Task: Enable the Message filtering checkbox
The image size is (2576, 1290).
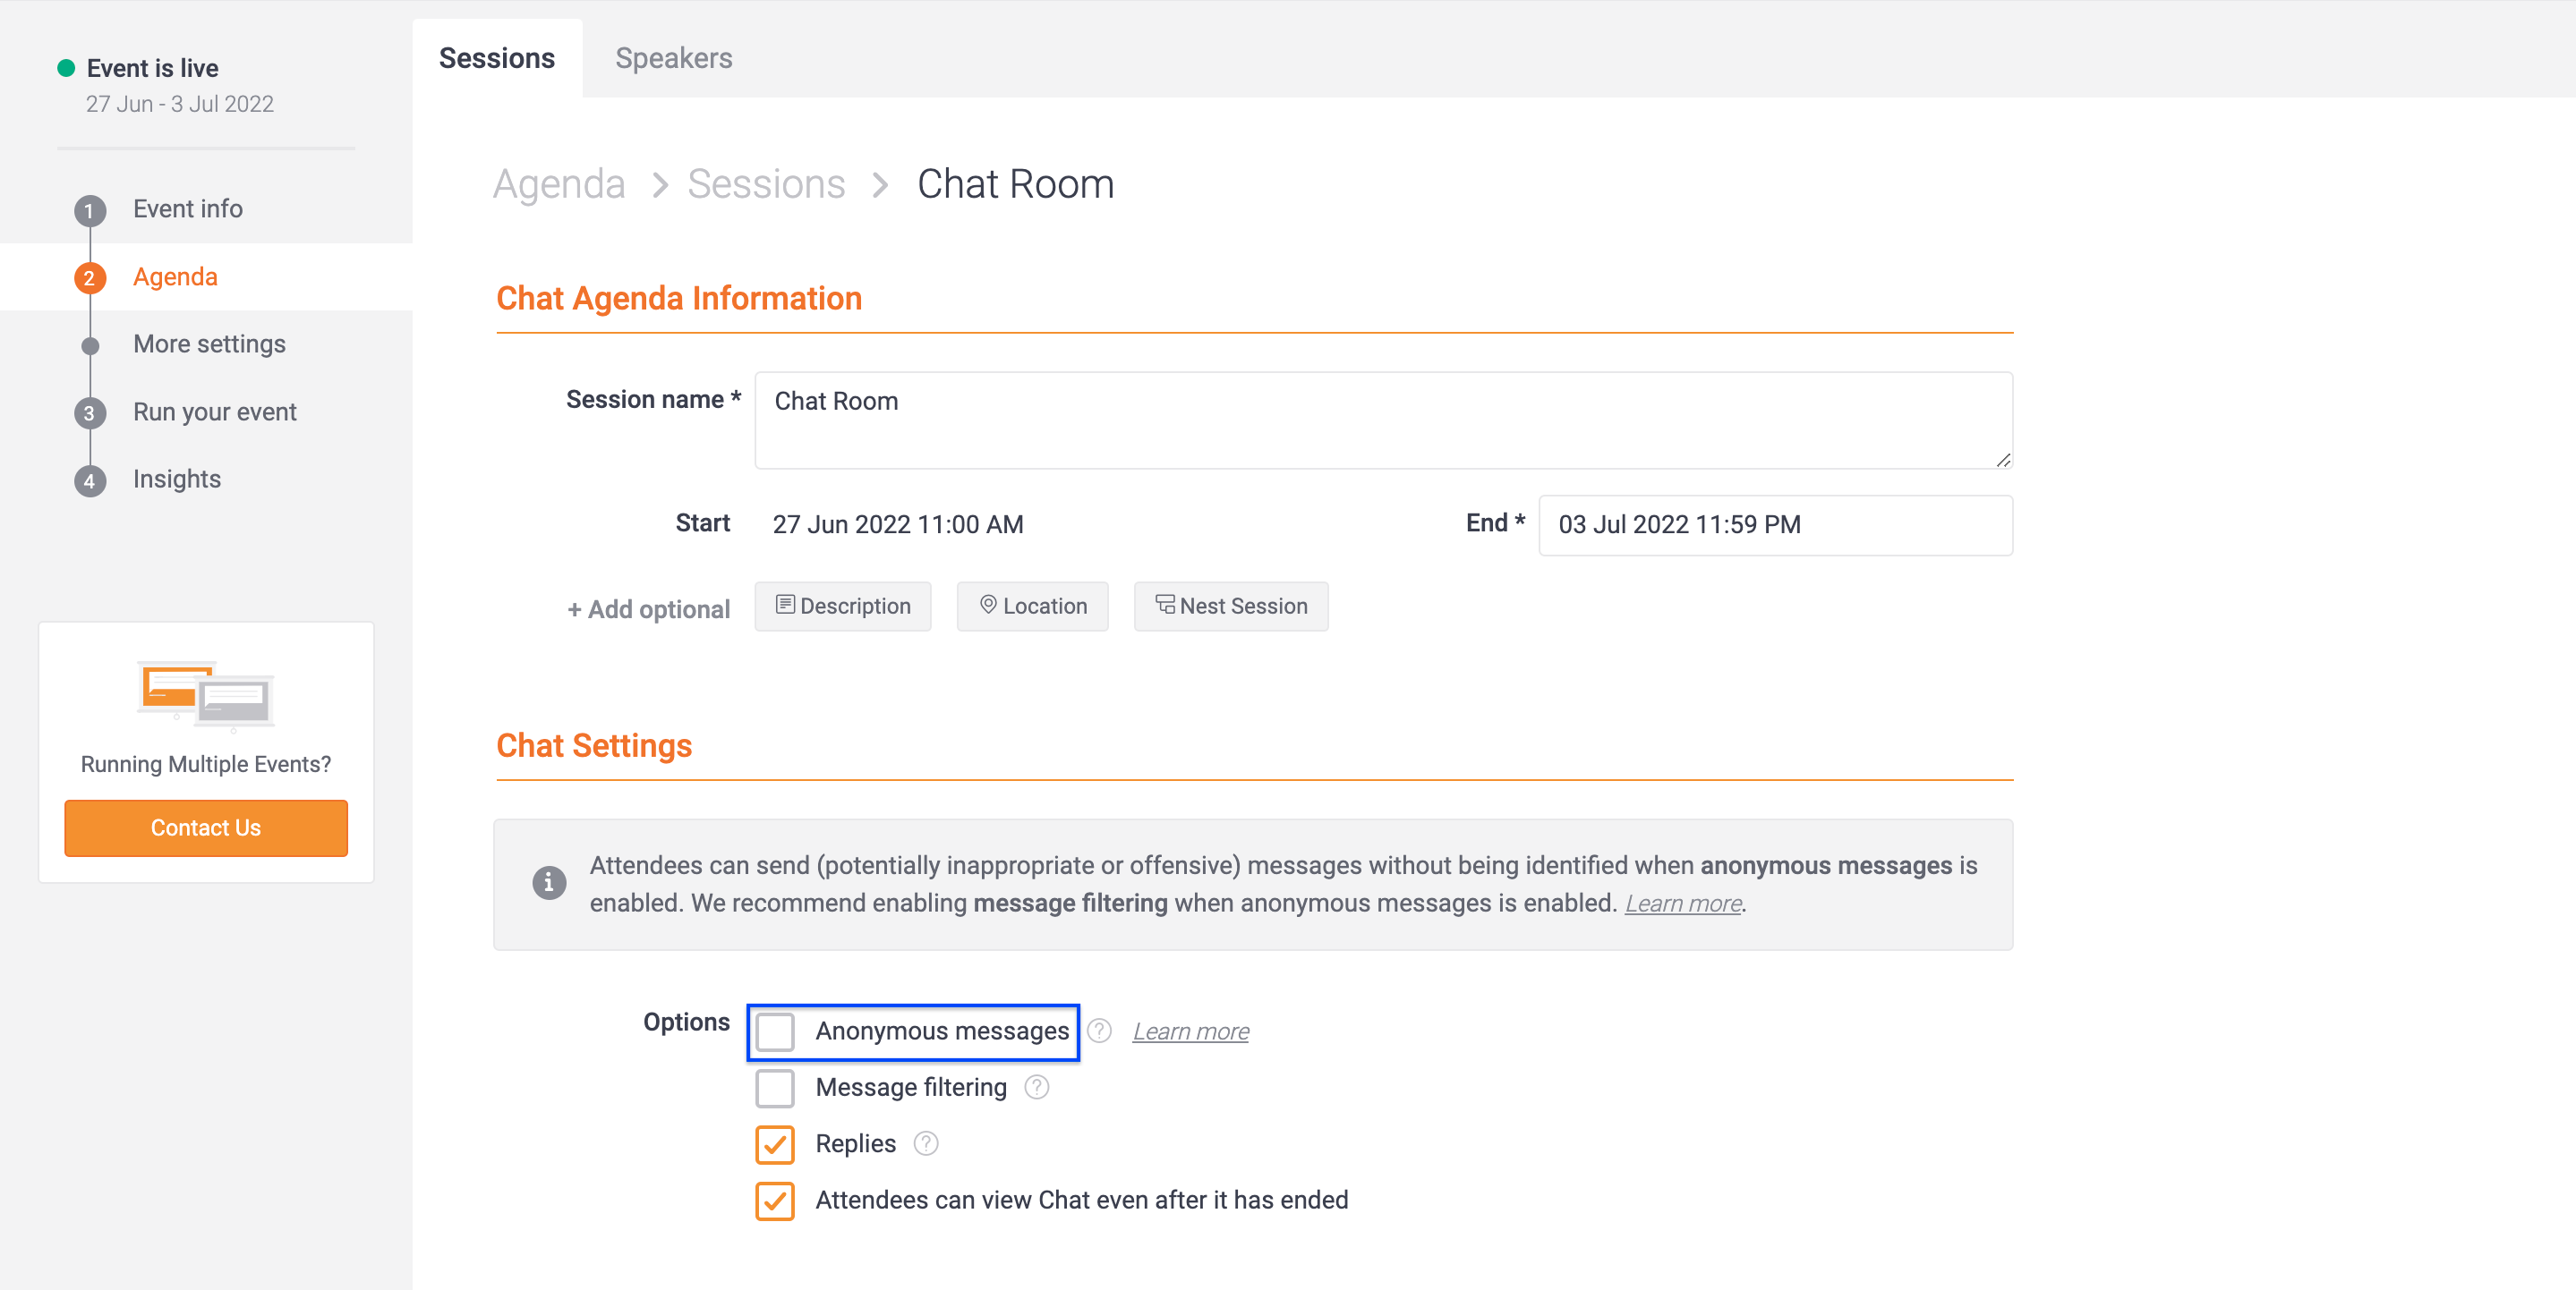Action: click(x=775, y=1088)
